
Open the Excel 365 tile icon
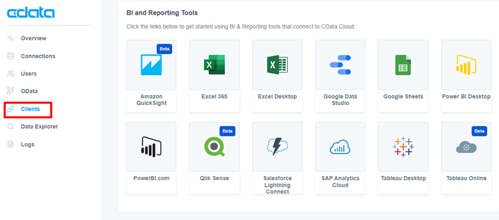(x=214, y=65)
